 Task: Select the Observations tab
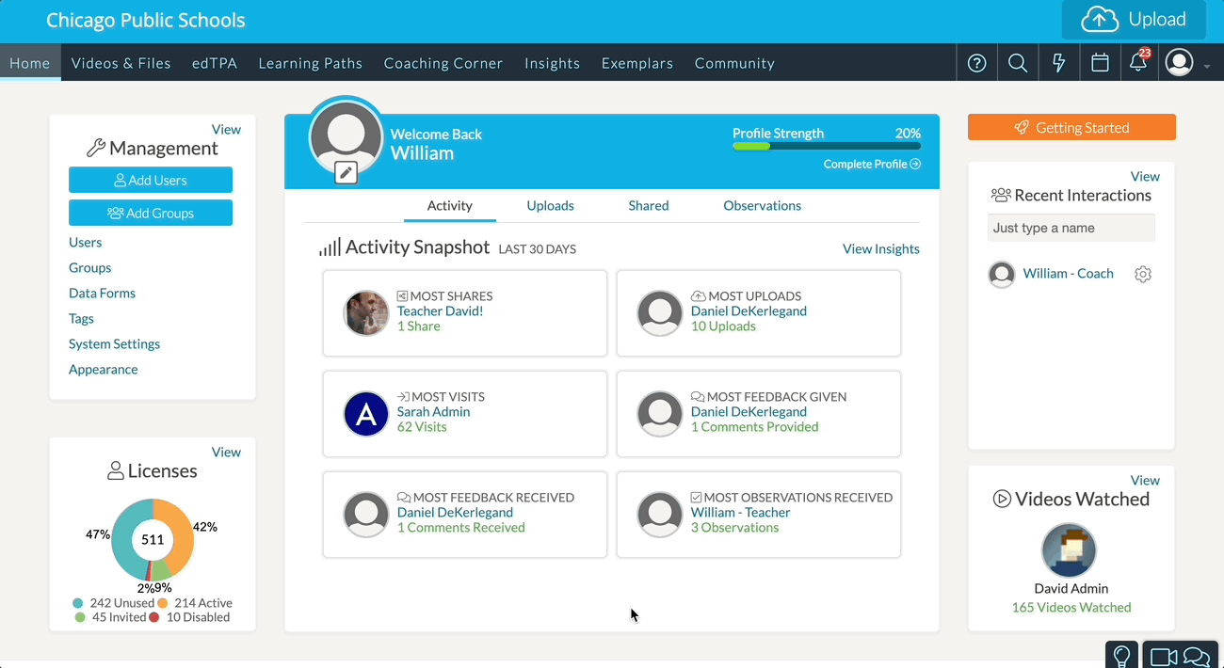(762, 205)
